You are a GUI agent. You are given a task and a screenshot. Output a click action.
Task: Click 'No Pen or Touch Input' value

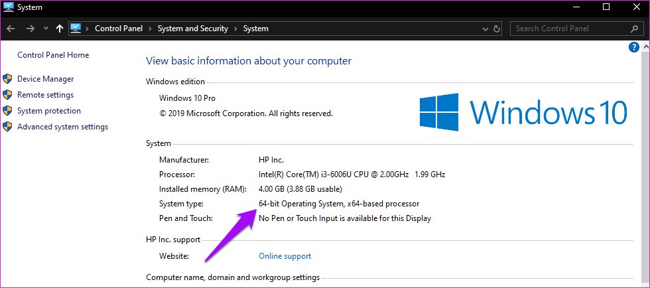point(345,218)
